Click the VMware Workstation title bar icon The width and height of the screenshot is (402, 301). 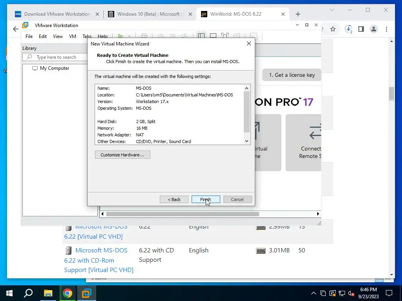coord(25,25)
